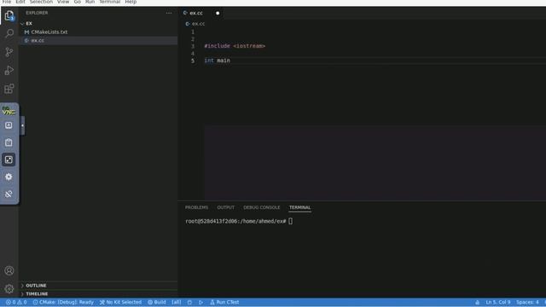
Task: Select the Terminal panel tab
Action: click(x=299, y=207)
